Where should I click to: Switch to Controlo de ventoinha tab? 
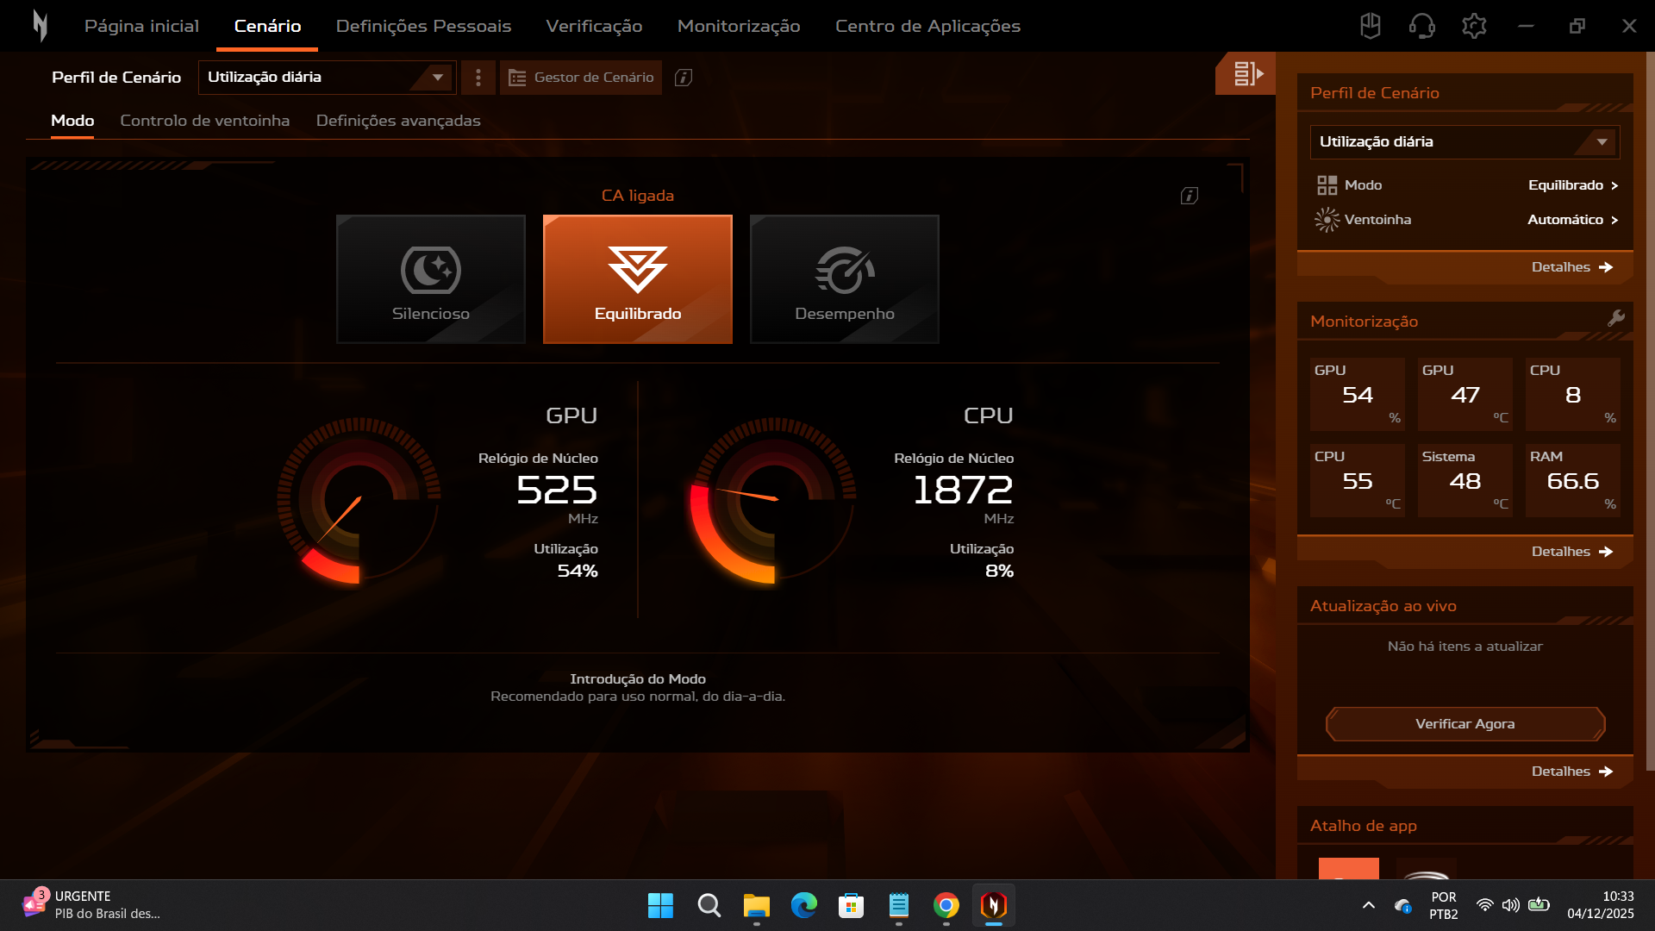pos(204,121)
